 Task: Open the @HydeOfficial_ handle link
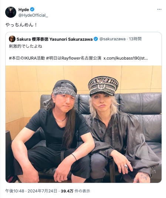(x=33, y=15)
